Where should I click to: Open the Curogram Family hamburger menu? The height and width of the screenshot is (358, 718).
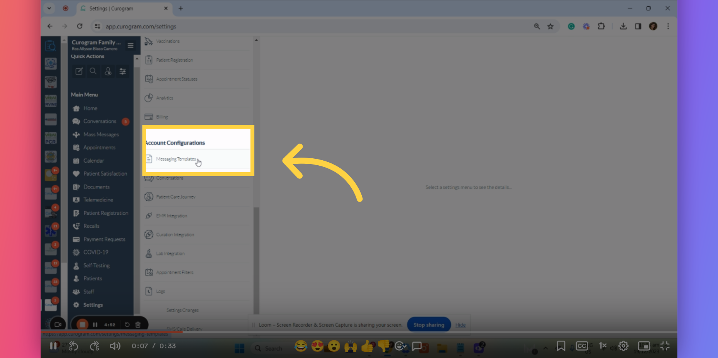(131, 46)
